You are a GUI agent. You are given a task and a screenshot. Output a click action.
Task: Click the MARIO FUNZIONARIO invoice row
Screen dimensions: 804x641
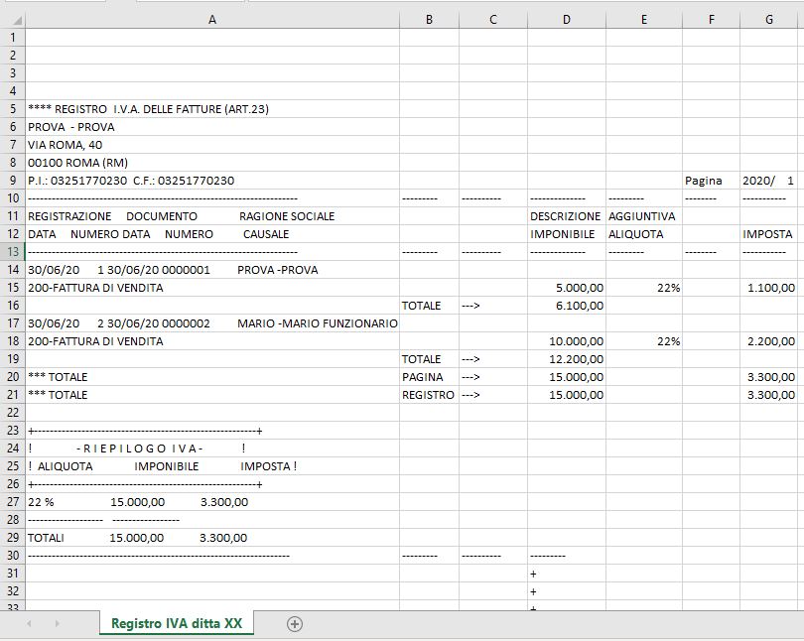point(212,323)
